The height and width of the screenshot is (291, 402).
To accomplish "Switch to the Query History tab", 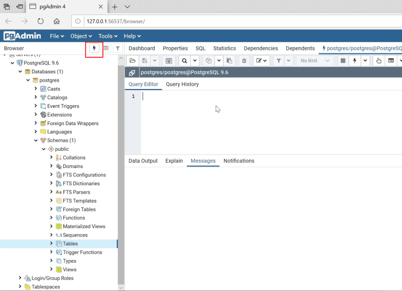I will (182, 84).
